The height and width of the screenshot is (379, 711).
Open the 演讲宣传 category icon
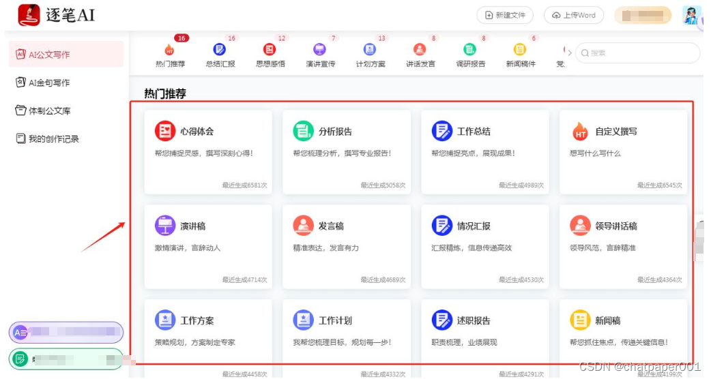[x=320, y=49]
